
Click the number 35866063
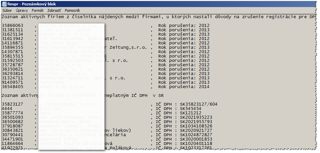12,26
